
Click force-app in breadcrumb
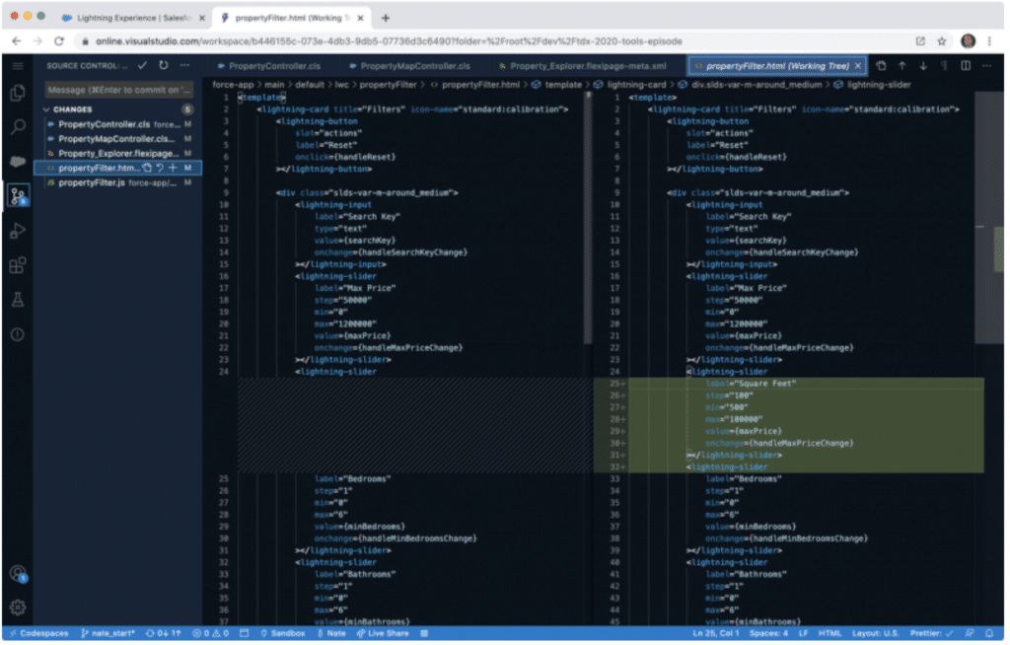click(x=234, y=85)
